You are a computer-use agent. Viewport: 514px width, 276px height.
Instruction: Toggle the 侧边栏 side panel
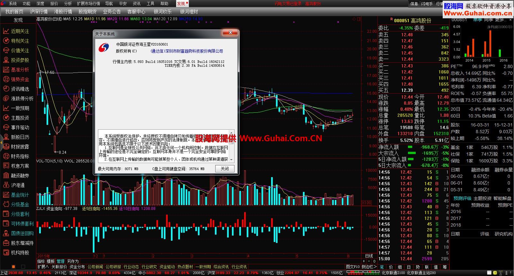pos(369,267)
